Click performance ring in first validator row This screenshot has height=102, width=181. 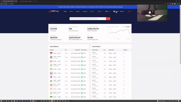click(82, 53)
